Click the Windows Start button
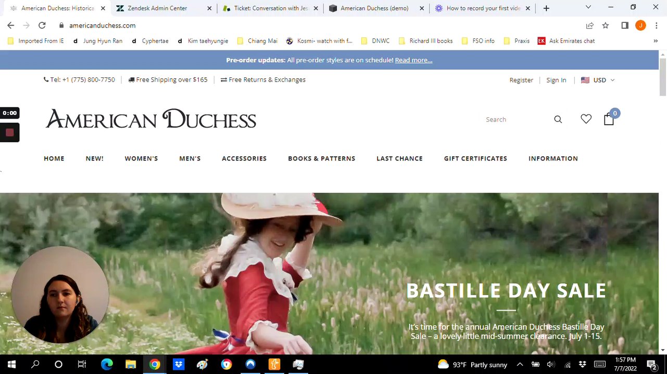 [x=11, y=364]
